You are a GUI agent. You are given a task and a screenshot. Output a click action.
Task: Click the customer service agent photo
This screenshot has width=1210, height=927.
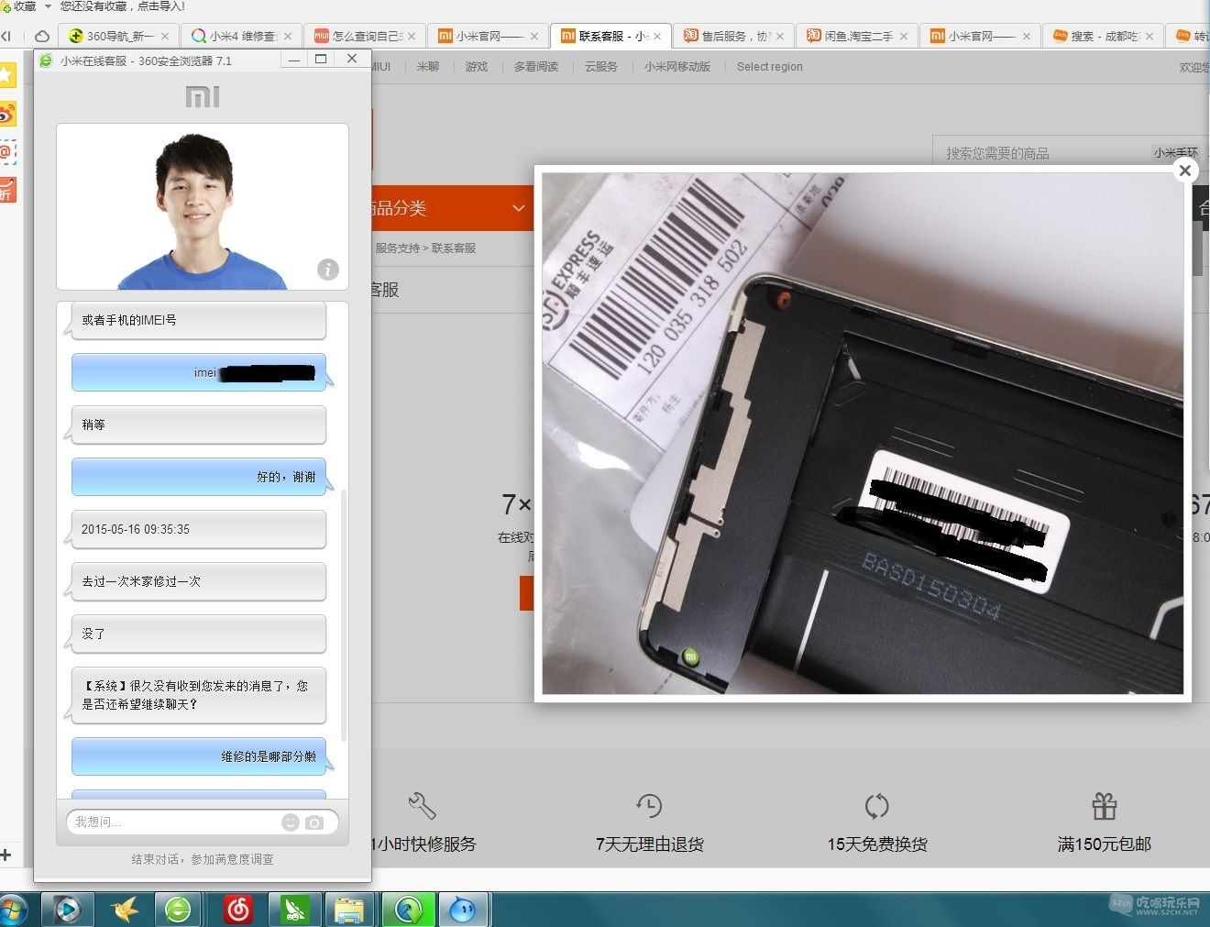coord(203,207)
